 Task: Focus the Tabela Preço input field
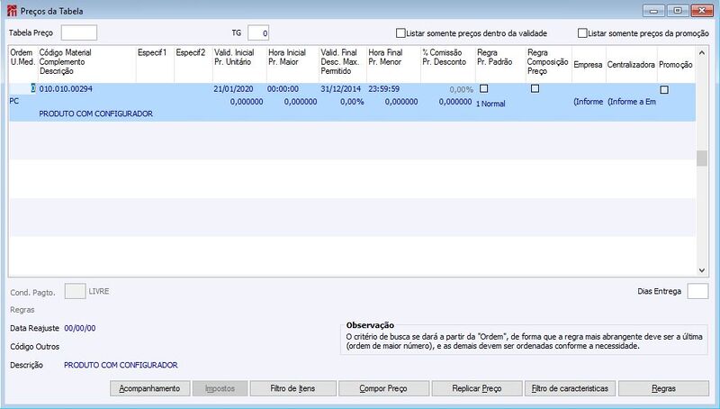point(79,32)
